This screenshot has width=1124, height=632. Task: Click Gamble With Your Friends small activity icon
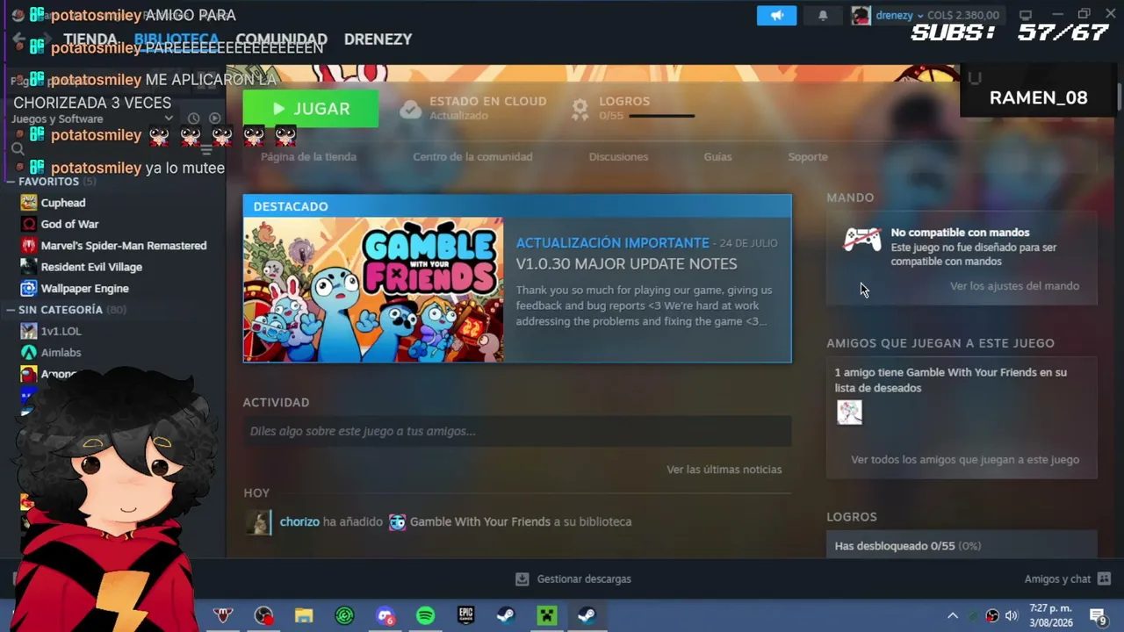(397, 522)
